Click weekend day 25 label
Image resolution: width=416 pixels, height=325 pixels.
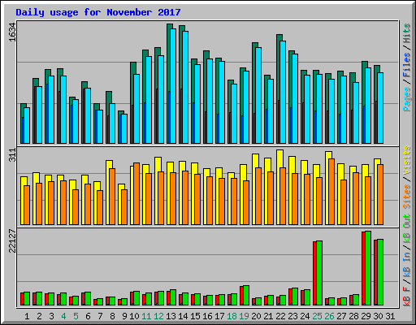click(317, 316)
